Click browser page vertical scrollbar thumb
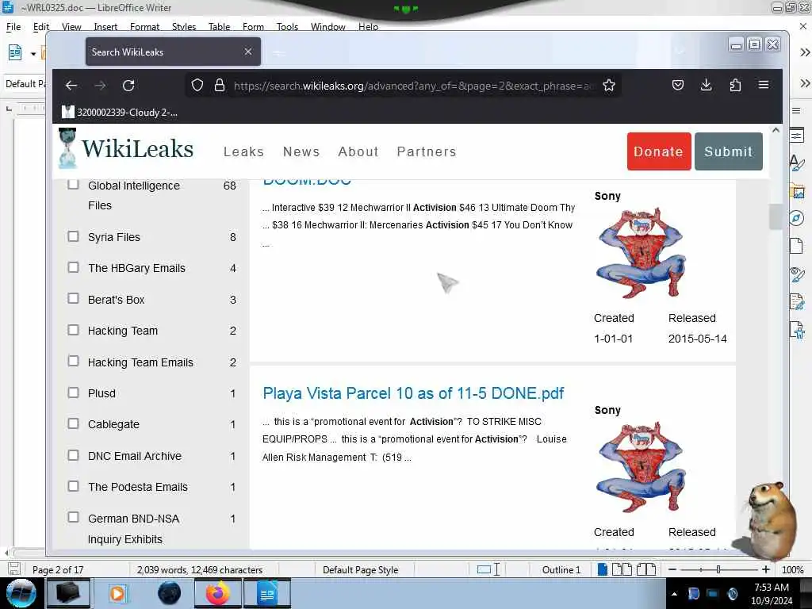This screenshot has width=812, height=609. point(776,216)
